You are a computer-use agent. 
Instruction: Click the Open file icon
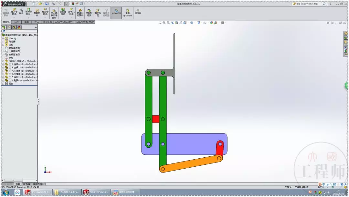(x=40, y=4)
